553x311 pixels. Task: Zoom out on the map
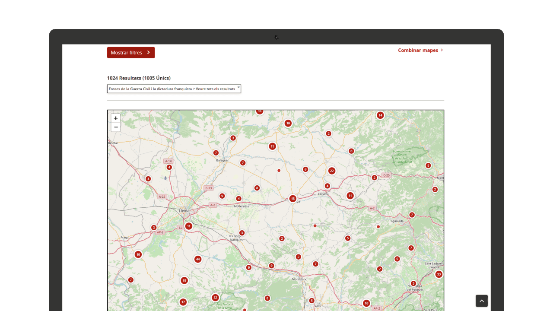click(x=115, y=127)
